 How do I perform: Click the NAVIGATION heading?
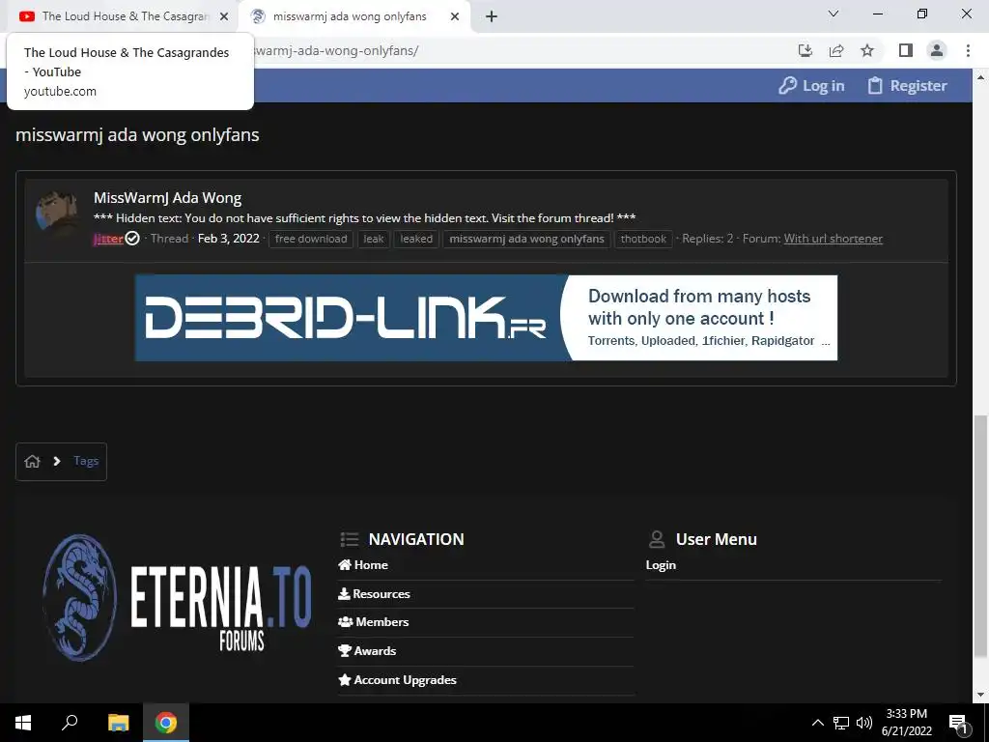(x=416, y=539)
